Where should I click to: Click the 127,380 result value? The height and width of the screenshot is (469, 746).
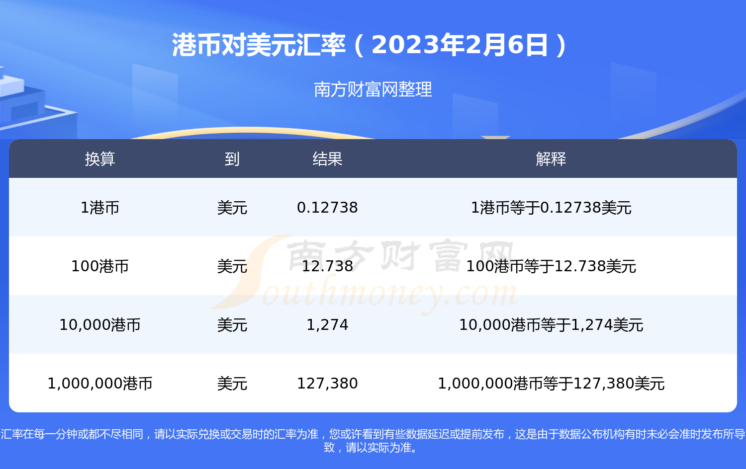[327, 384]
